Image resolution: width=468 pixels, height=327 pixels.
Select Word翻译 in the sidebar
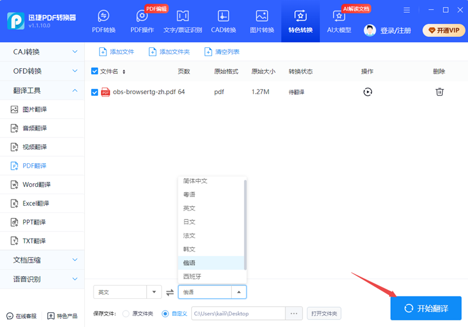tap(42, 185)
